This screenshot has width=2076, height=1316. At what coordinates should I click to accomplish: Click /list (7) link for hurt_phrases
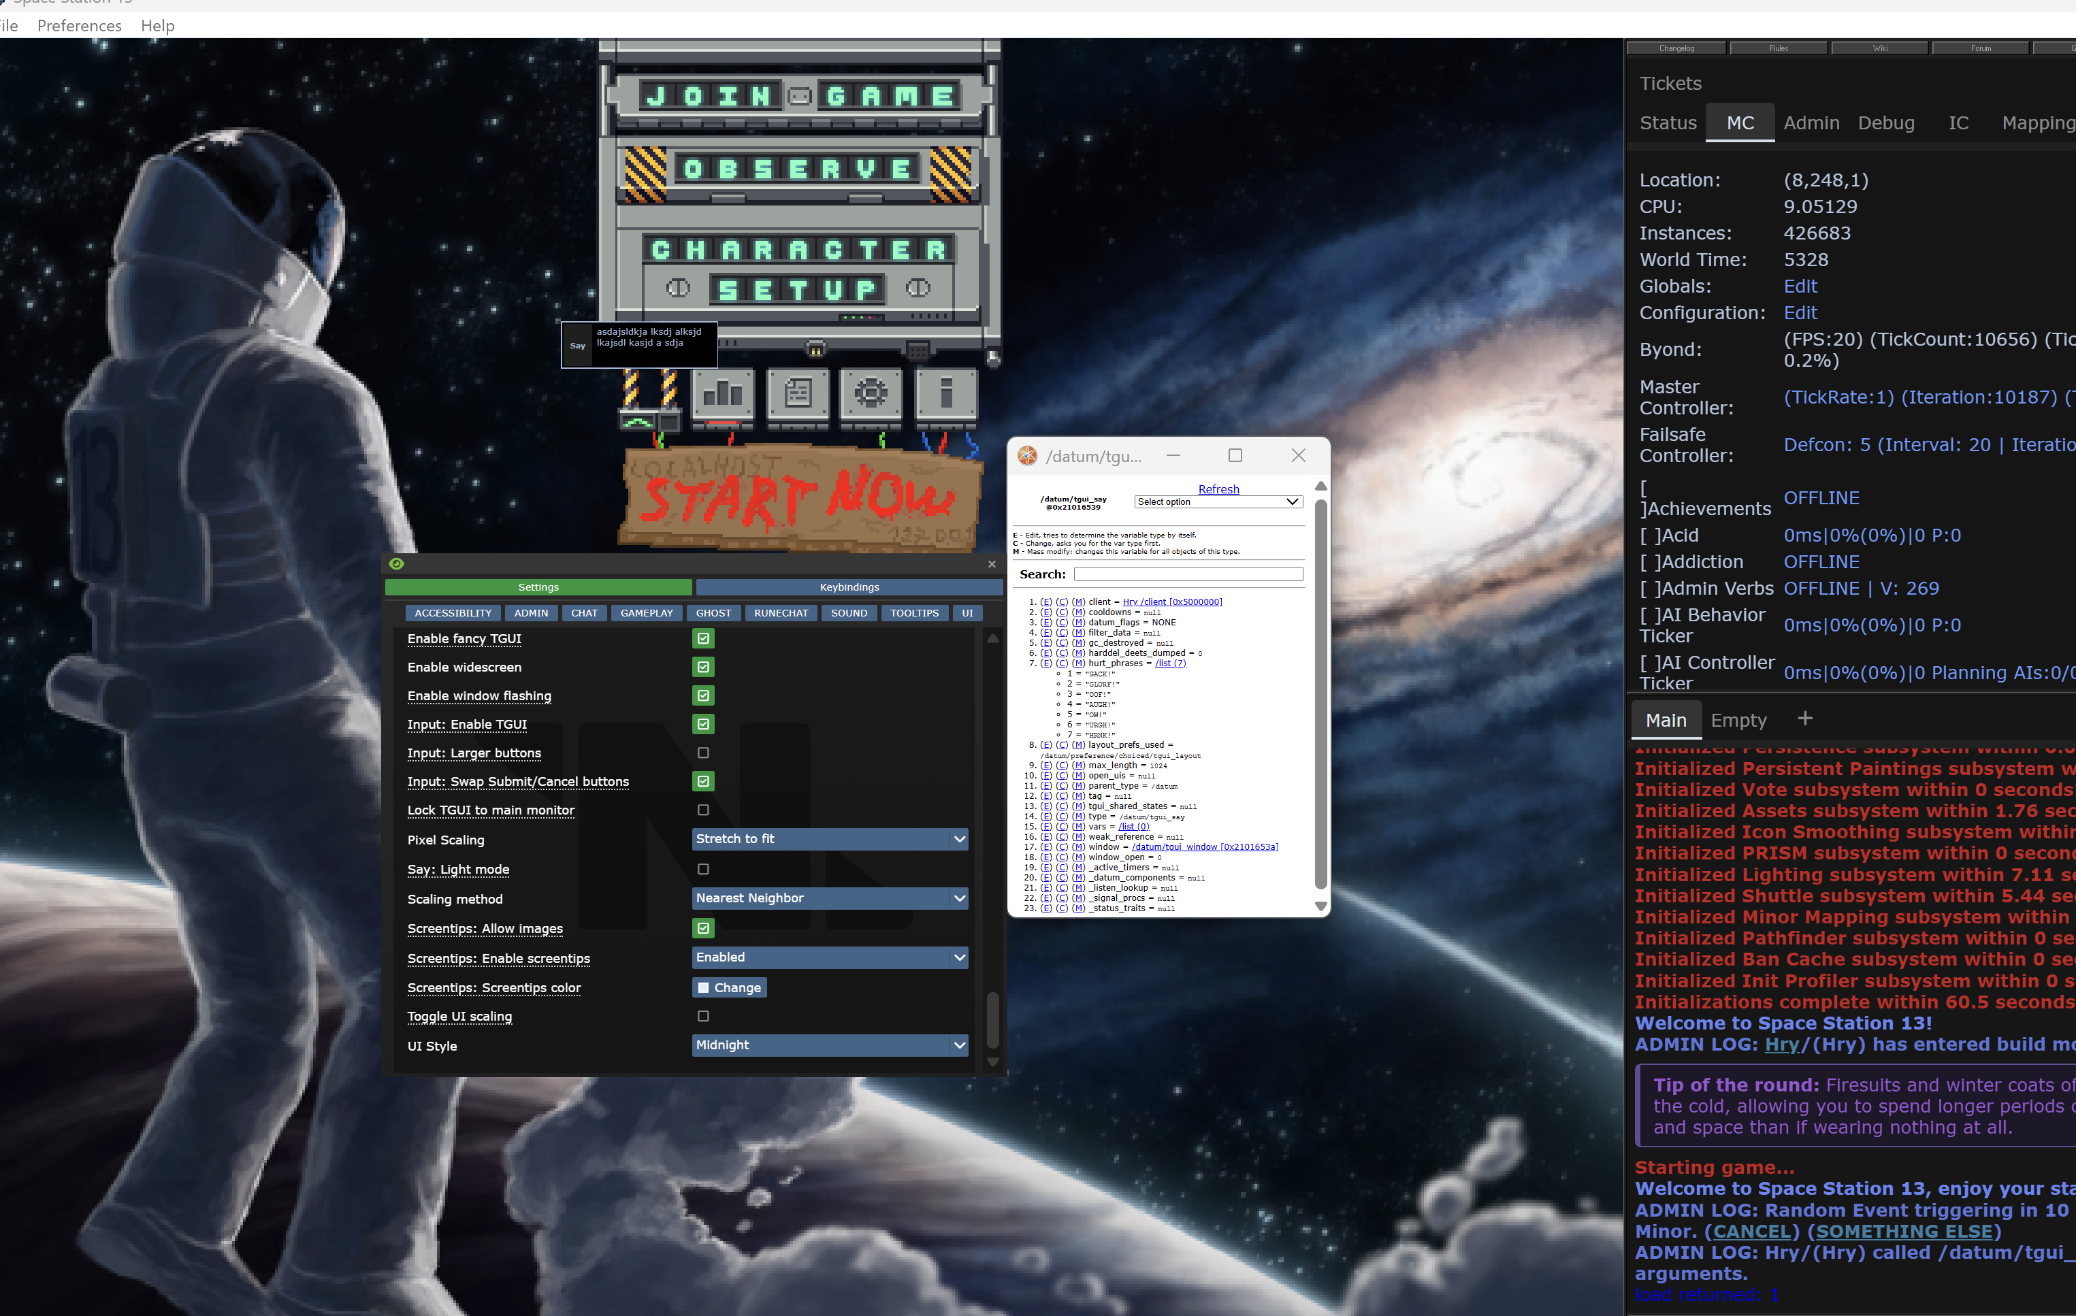point(1171,663)
